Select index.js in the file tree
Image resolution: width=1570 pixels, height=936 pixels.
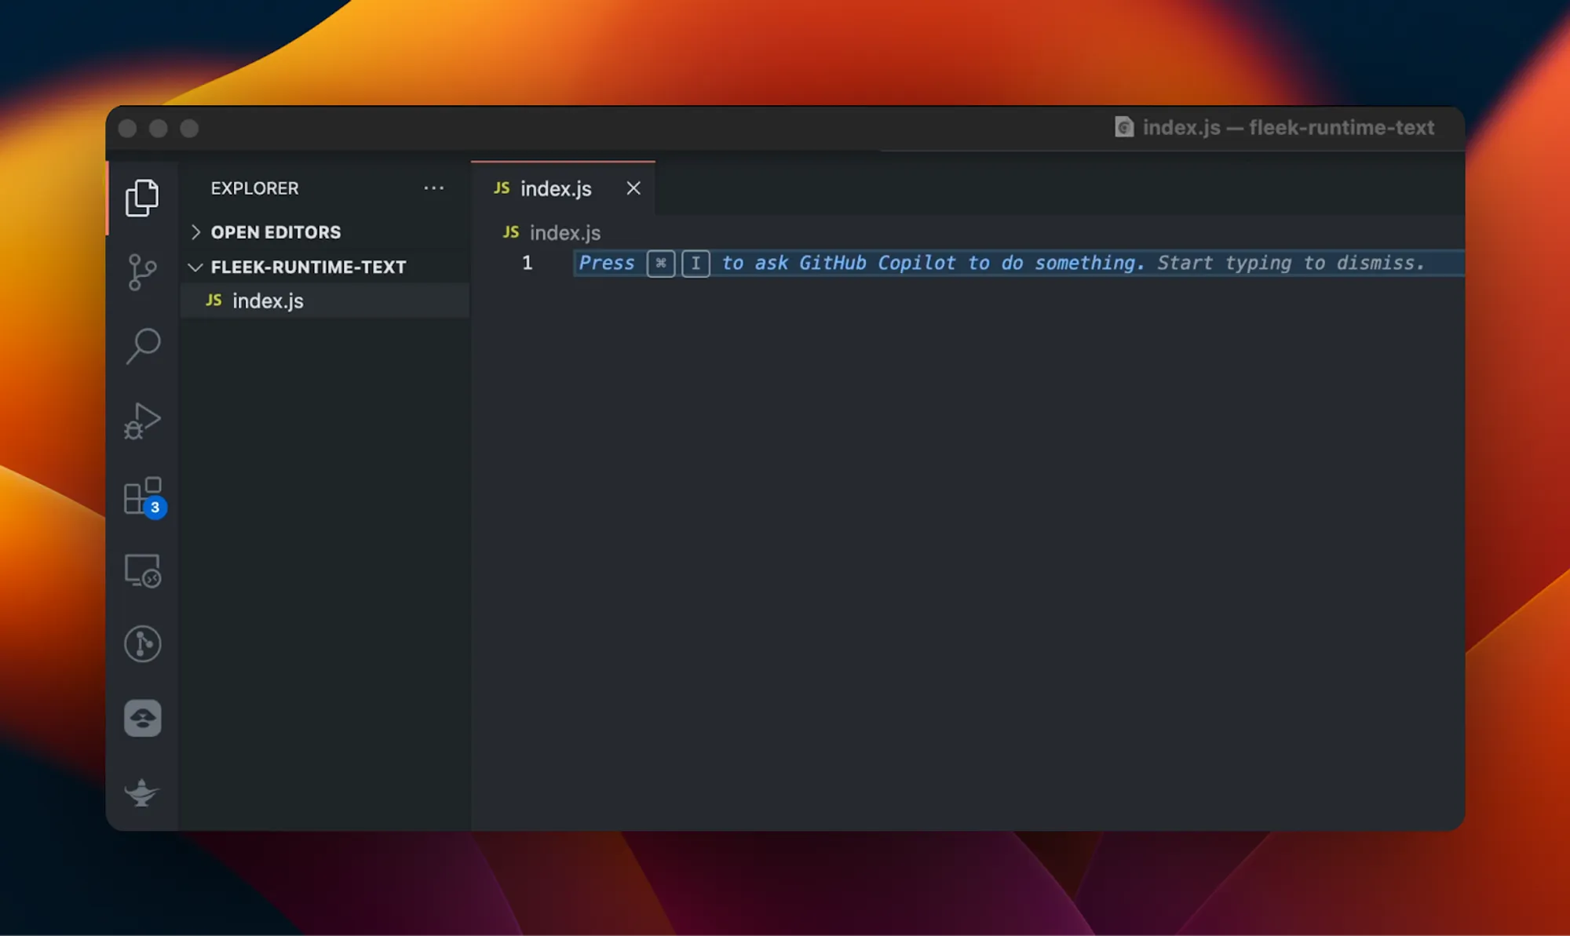point(268,301)
